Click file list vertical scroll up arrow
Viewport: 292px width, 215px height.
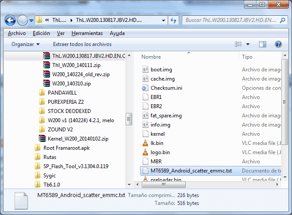(x=285, y=56)
